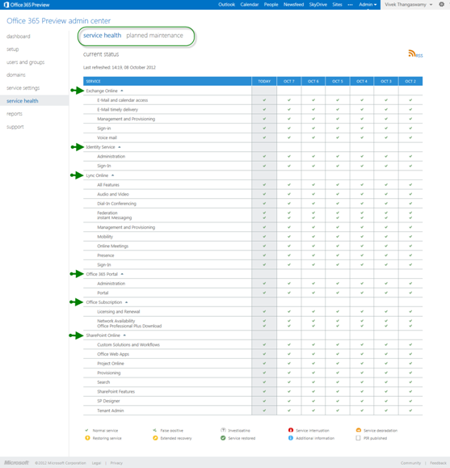Click TODAY checkmark for Tenant Admin
Viewport: 450px width, 468px height.
[x=264, y=411]
